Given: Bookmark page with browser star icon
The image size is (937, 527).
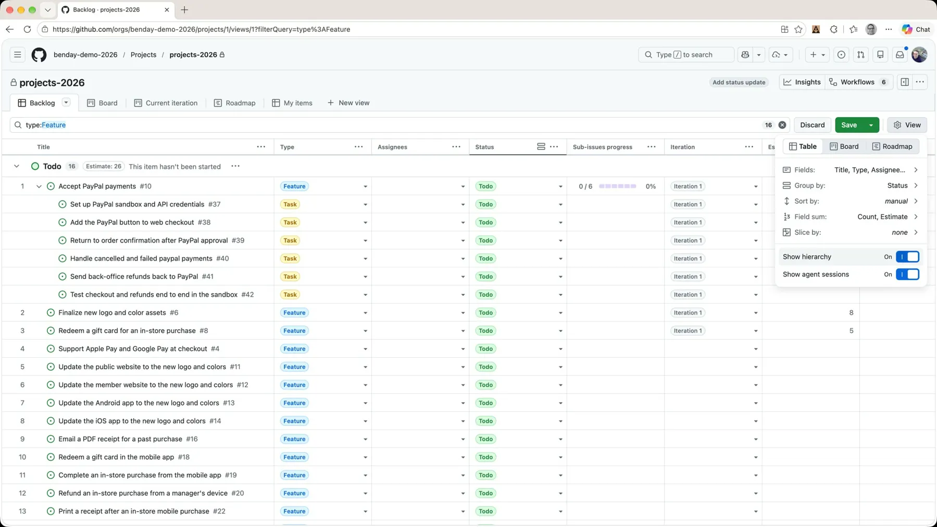Looking at the screenshot, I should tap(798, 29).
